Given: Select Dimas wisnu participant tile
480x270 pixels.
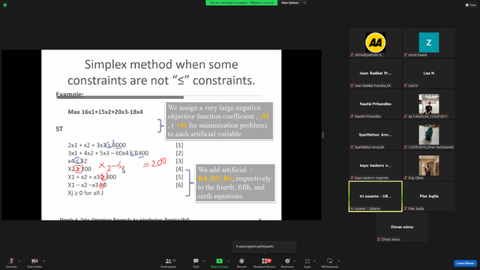Looking at the screenshot, I should tap(402, 226).
